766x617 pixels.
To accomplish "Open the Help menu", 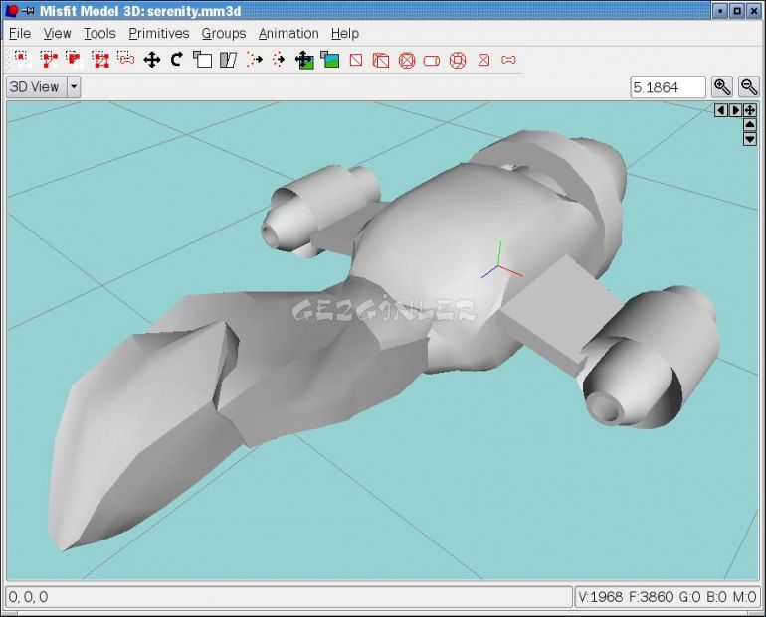I will (345, 33).
